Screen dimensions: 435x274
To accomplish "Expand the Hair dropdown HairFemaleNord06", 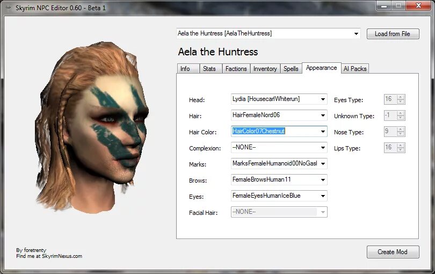I will [323, 116].
